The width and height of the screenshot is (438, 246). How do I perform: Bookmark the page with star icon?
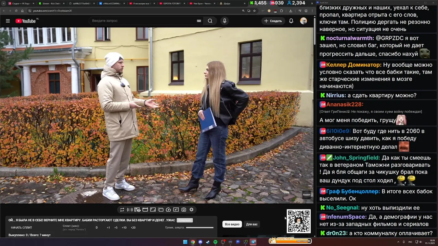254,11
